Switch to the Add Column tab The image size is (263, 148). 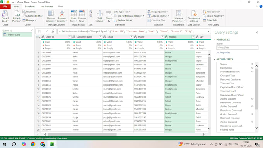(x=46, y=7)
